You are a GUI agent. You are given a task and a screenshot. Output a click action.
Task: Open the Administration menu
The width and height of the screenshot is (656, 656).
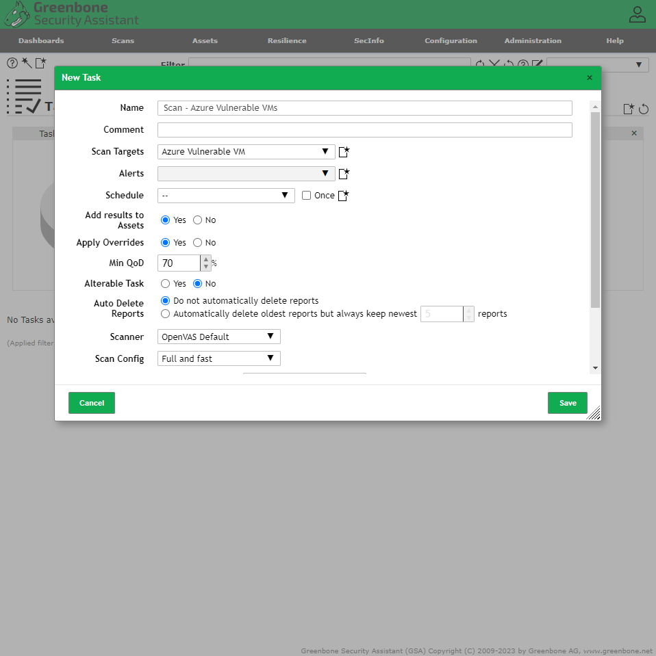[x=533, y=40]
